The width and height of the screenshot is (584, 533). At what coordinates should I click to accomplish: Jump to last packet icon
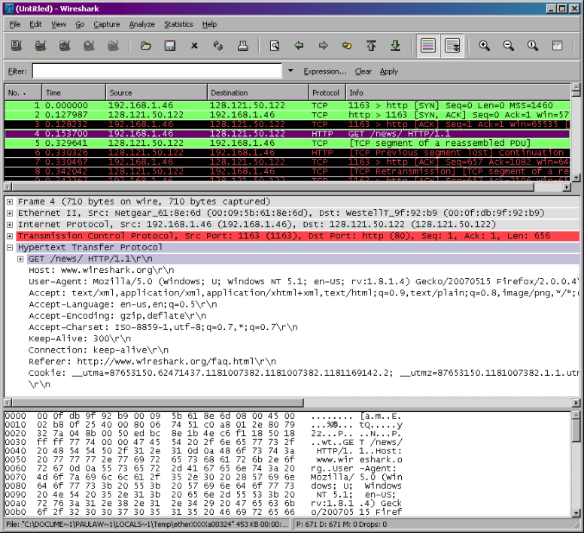point(396,46)
